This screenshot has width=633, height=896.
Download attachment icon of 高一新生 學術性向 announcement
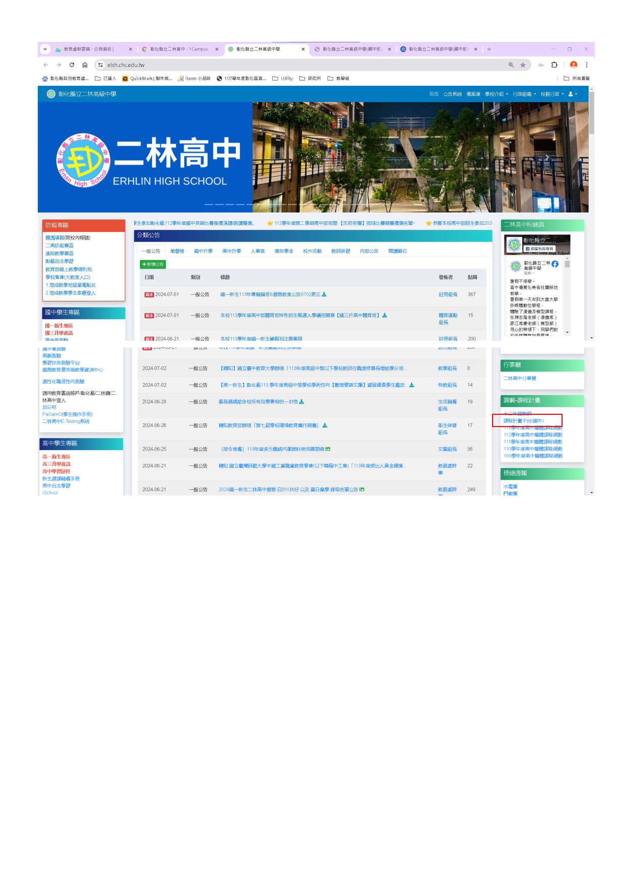pos(411,385)
